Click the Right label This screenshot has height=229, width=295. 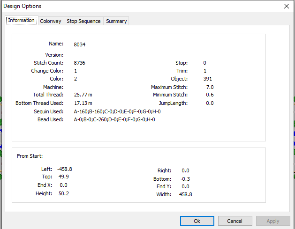pyautogui.click(x=165, y=170)
